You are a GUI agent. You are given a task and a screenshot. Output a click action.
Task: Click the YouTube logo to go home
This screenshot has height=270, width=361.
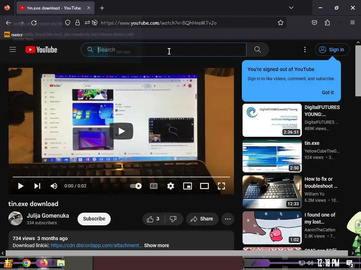(41, 50)
